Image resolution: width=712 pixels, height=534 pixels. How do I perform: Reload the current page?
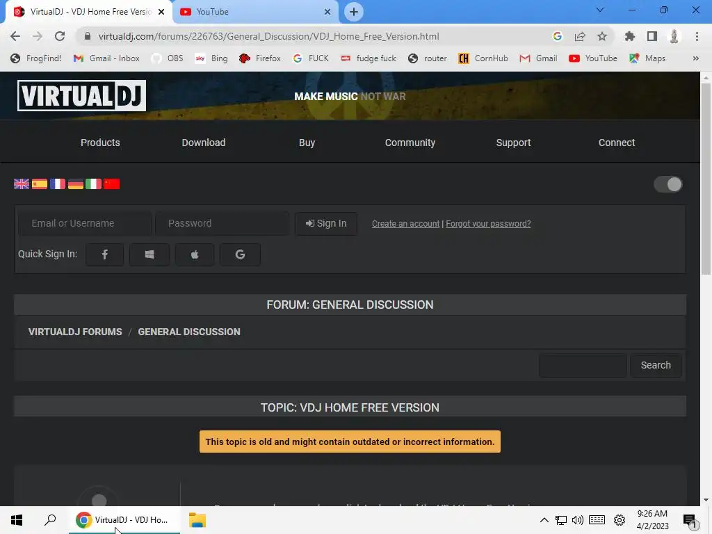60,36
